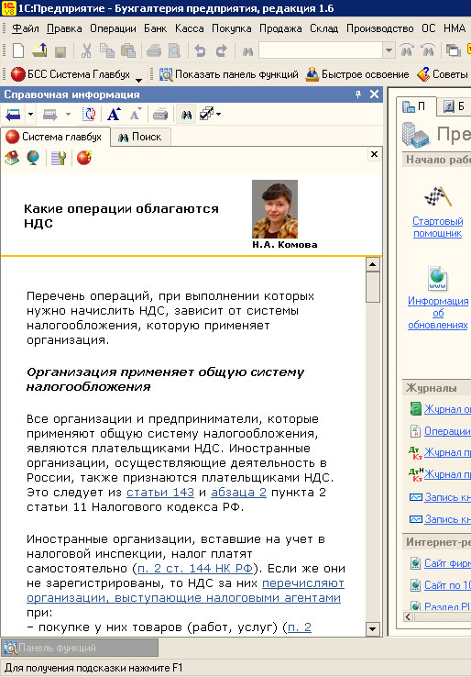This screenshot has width=471, height=677.
Task: Switch to Поиск tab
Action: 140,137
